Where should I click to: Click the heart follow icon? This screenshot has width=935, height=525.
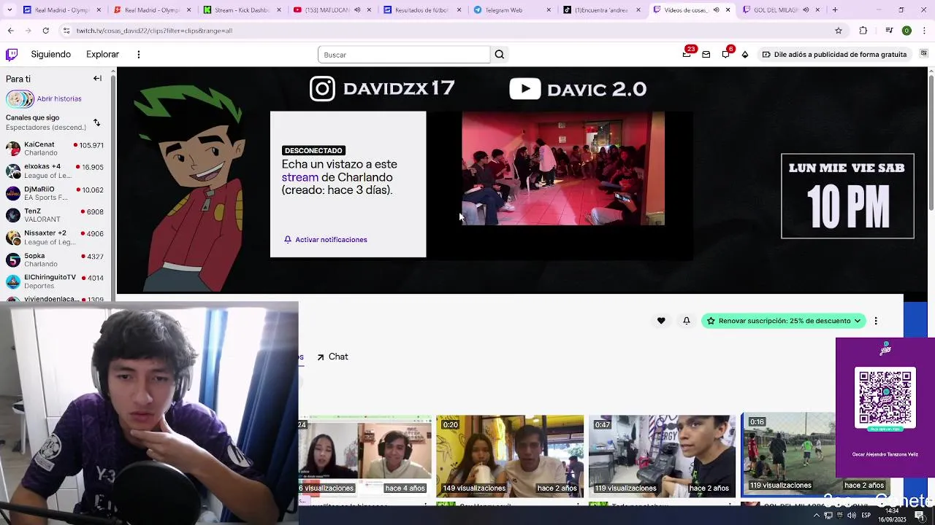[x=661, y=321]
